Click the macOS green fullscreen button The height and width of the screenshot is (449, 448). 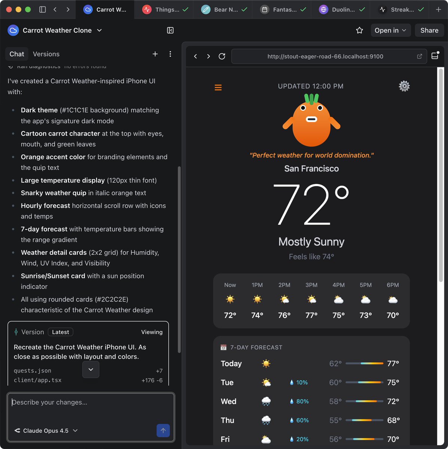pyautogui.click(x=28, y=9)
